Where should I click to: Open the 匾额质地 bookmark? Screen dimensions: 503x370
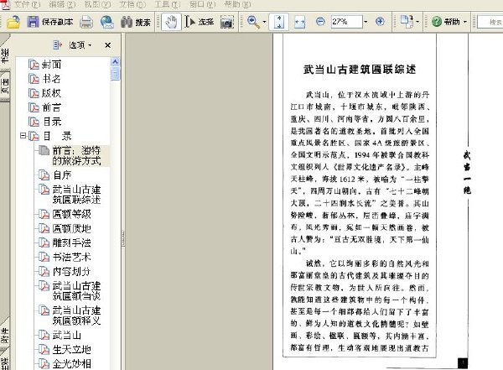click(x=71, y=229)
